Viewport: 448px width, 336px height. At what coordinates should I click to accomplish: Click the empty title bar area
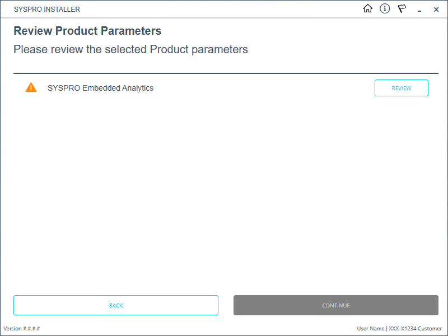224,10
